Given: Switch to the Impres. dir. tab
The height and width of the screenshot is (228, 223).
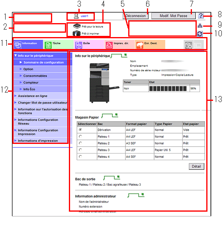Looking at the screenshot, I should (x=119, y=45).
